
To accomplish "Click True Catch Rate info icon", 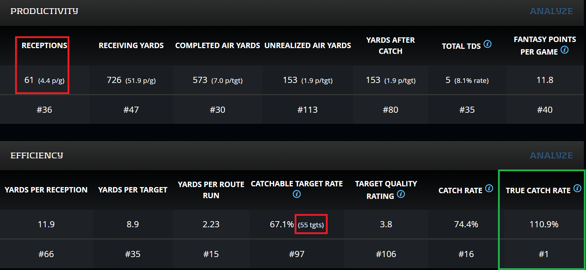I will pos(577,188).
